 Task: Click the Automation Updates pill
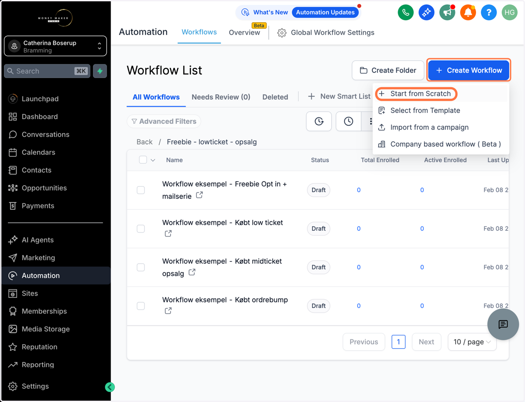coord(325,12)
